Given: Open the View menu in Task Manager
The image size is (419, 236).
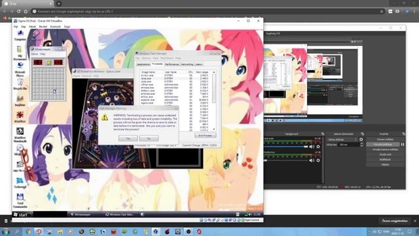Looking at the screenshot, I should tap(156, 58).
